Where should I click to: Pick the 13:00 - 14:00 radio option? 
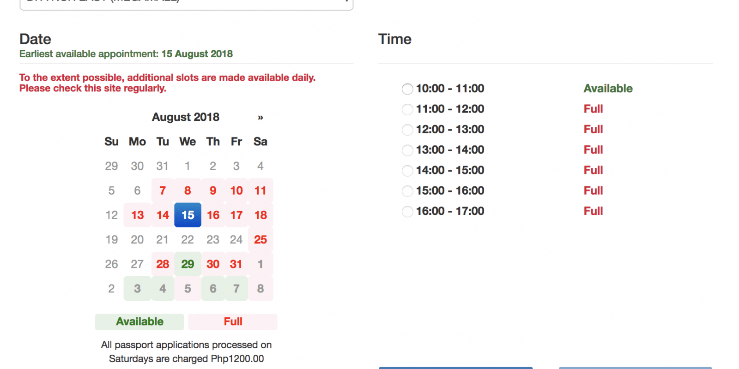[x=407, y=150]
